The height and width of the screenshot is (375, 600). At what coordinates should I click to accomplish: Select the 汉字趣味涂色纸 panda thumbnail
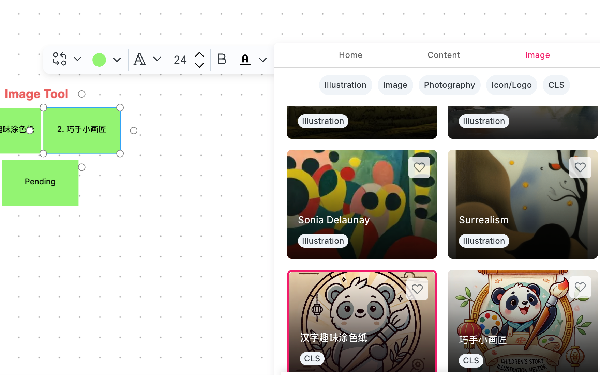pos(362,321)
